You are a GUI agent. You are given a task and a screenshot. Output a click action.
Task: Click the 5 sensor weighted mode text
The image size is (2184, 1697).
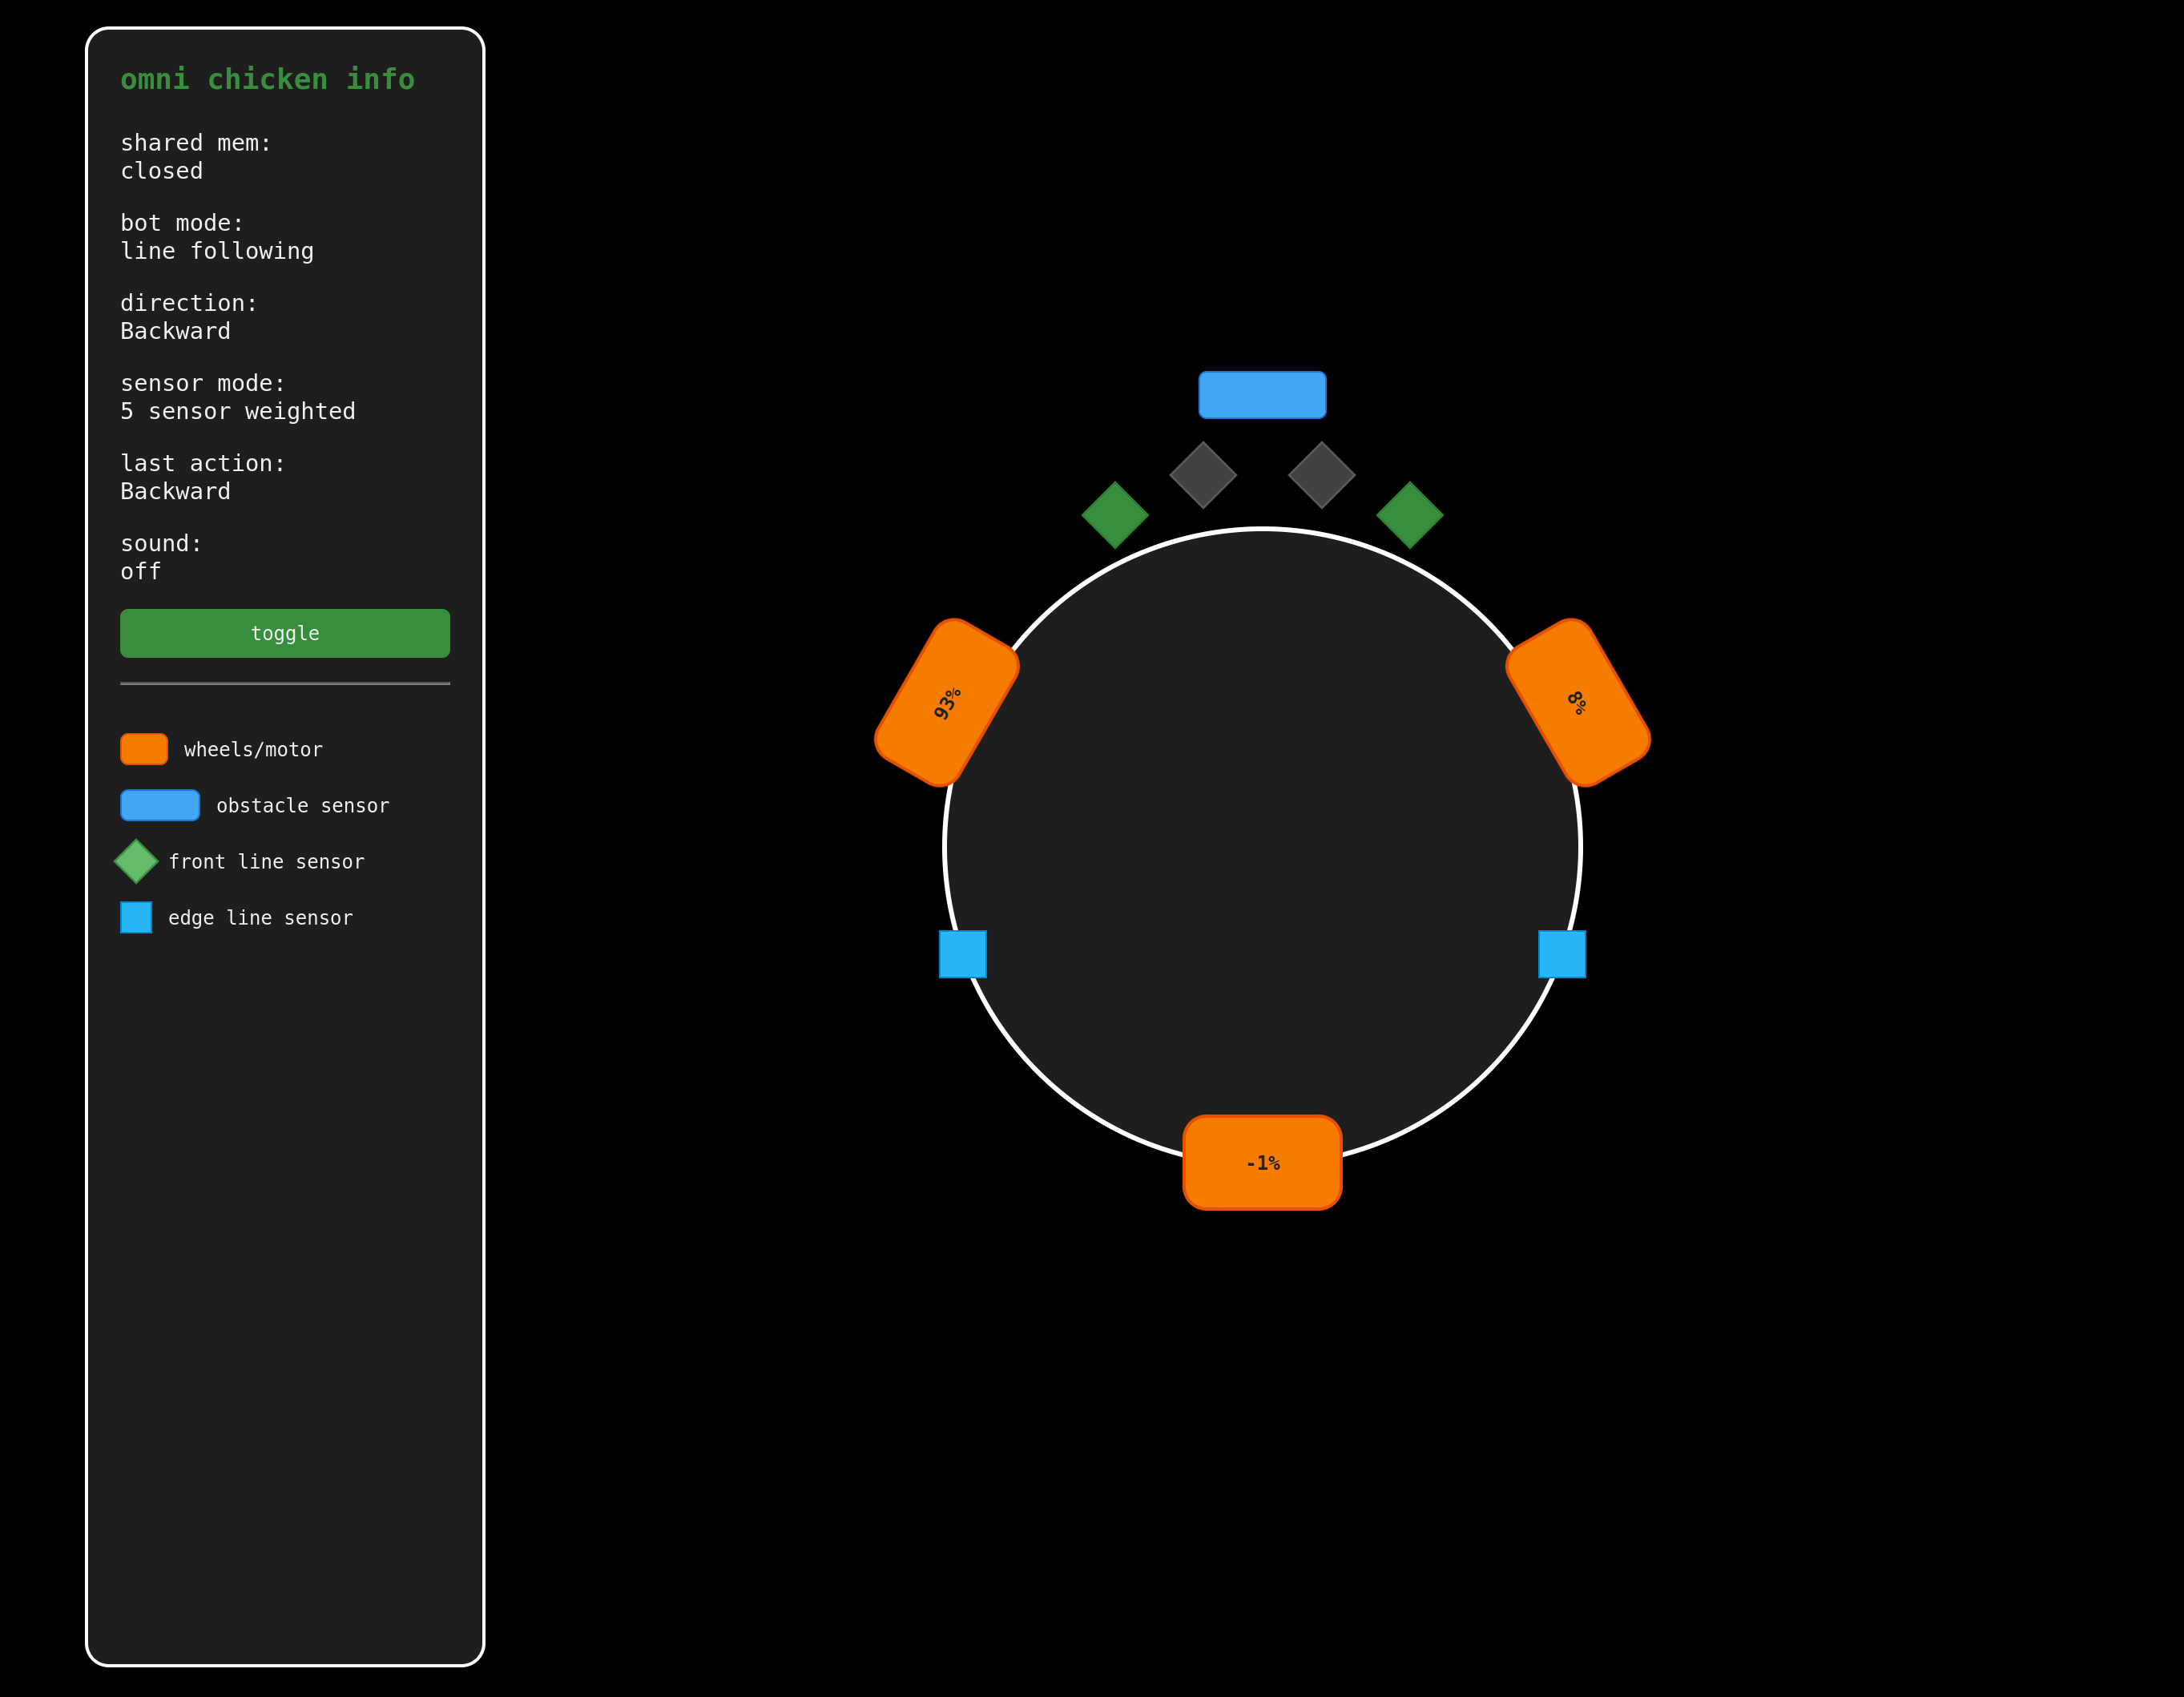click(238, 411)
